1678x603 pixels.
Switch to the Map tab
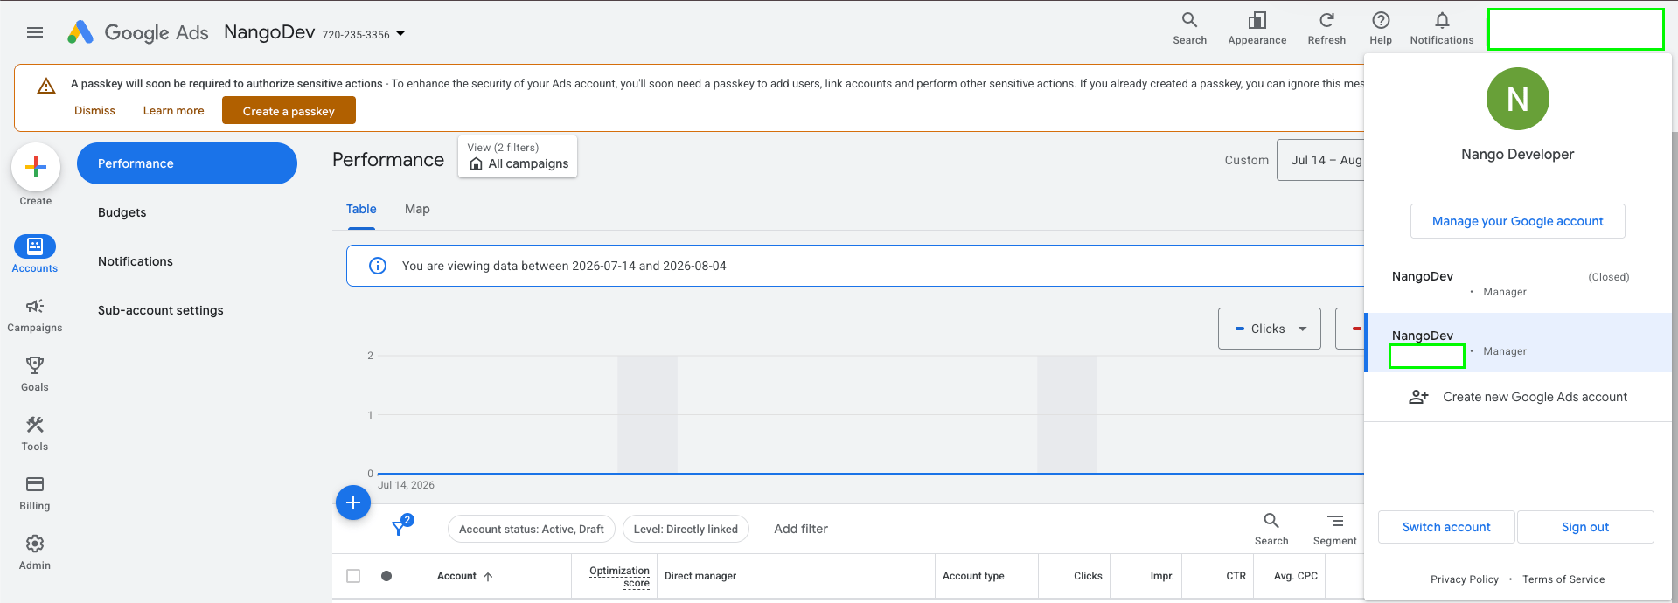tap(417, 209)
